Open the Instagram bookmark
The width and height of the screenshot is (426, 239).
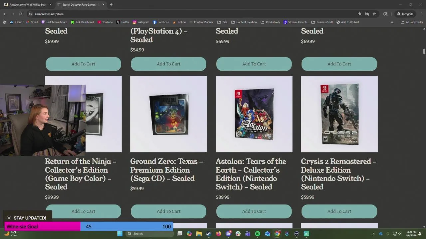pos(141,22)
